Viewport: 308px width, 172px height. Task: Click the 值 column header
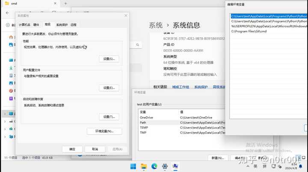(x=202, y=112)
